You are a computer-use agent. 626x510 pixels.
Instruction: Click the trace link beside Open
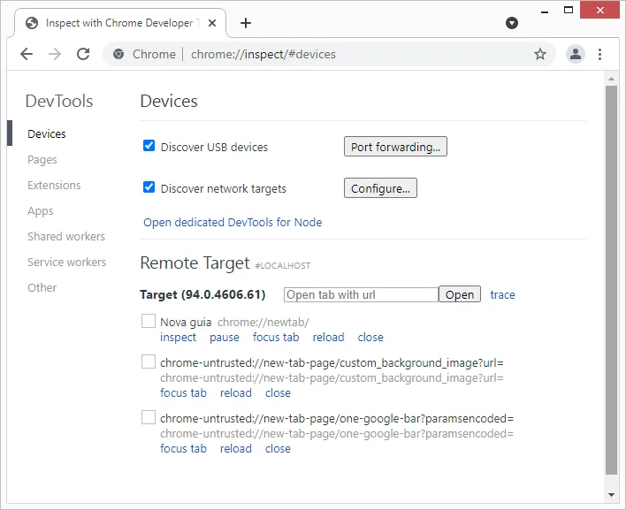pos(502,295)
